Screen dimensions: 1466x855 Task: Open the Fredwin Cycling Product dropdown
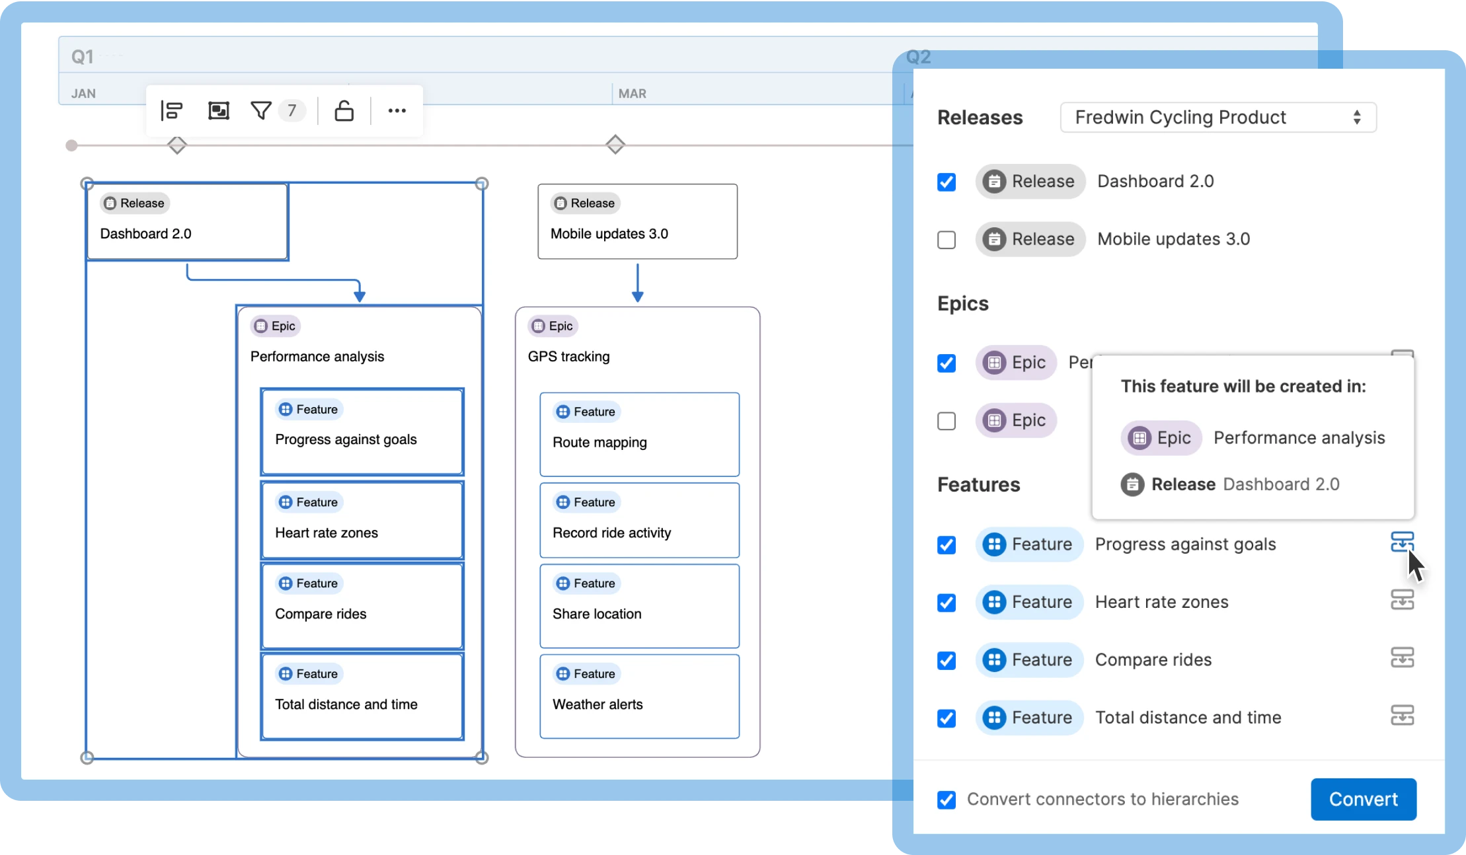1217,117
